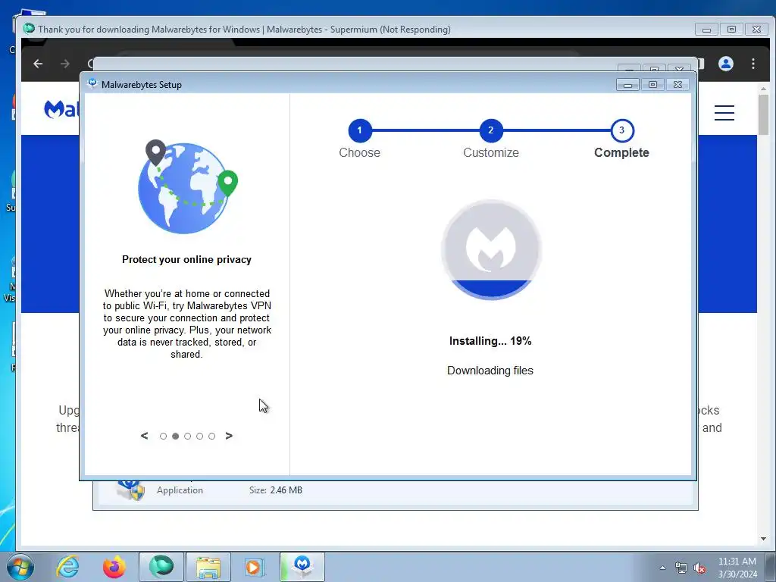The image size is (776, 582).
Task: Click 'Protect your online privacy' heading
Action: click(186, 259)
